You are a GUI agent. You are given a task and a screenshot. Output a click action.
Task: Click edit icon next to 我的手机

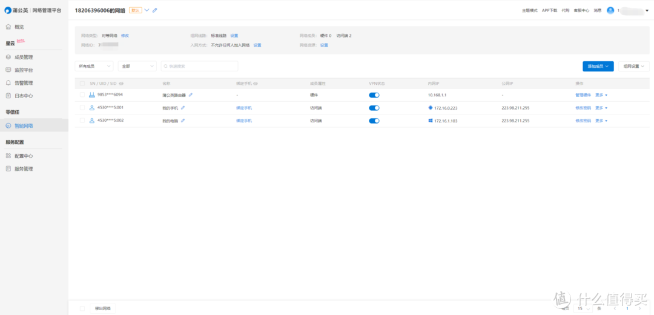[183, 108]
